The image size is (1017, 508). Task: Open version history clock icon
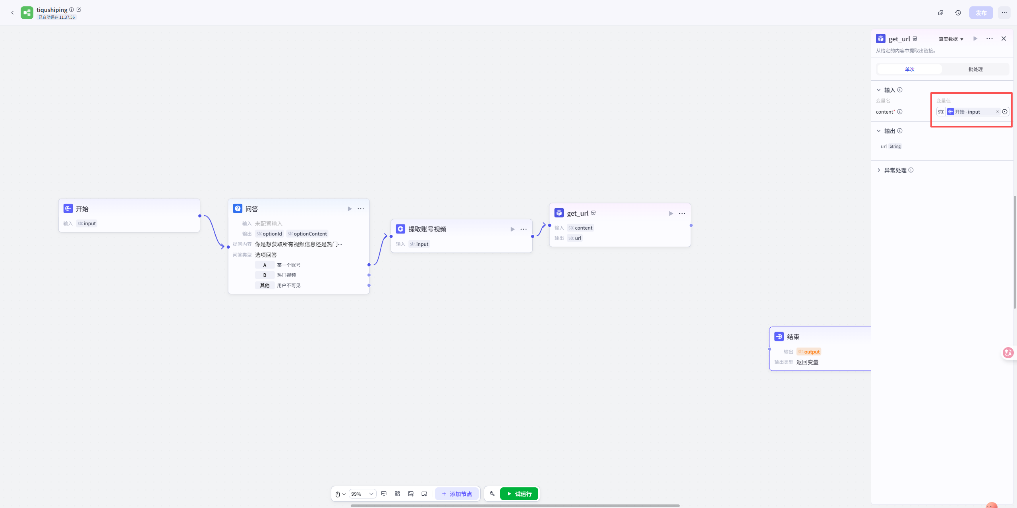click(958, 13)
